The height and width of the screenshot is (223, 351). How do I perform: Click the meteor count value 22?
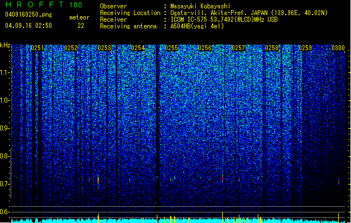[81, 26]
